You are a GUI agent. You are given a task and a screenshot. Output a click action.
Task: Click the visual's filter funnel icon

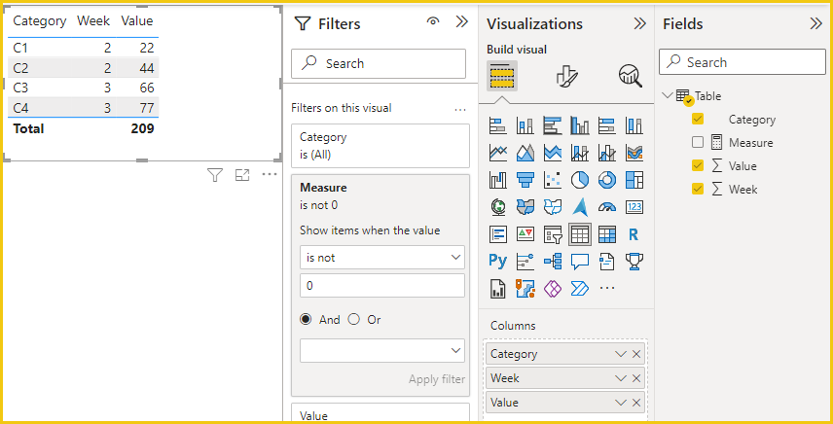click(x=215, y=175)
